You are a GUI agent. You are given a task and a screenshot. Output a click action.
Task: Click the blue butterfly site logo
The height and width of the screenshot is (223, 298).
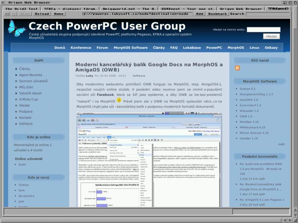pos(16,28)
